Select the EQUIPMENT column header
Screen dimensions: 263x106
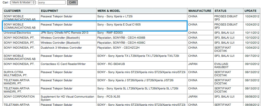pyautogui.click(x=68, y=11)
